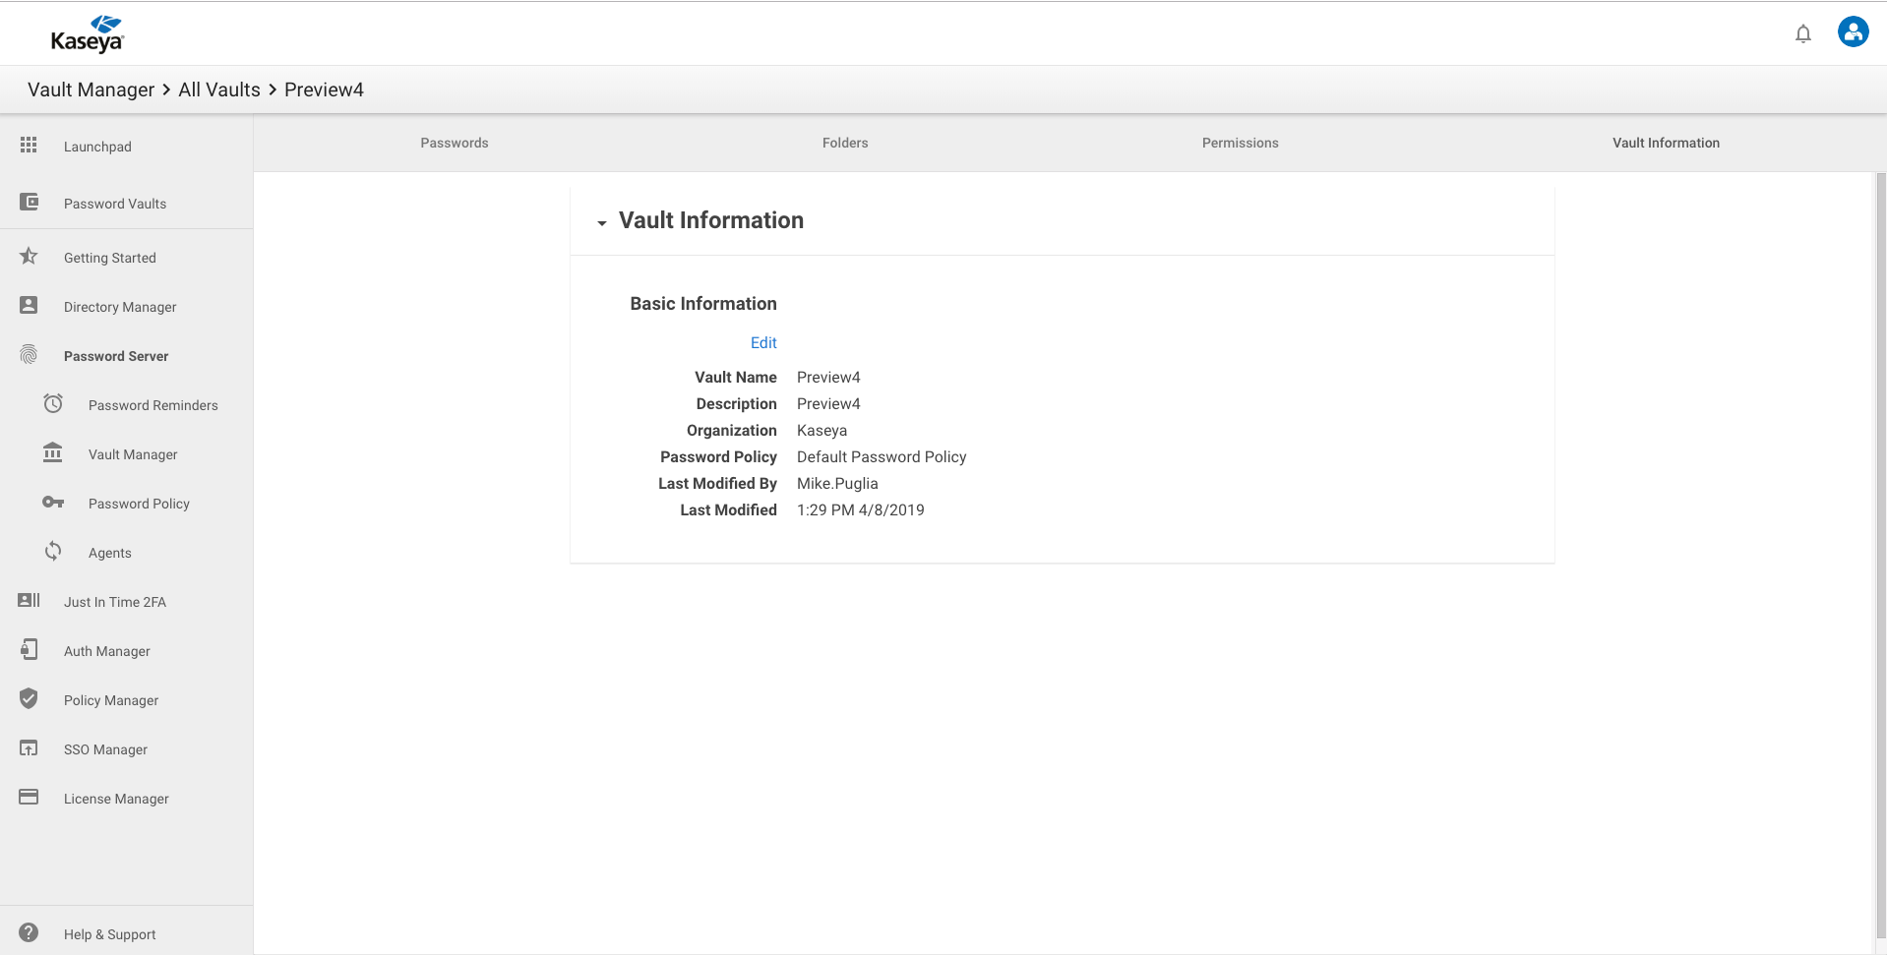Select Password Server in the sidebar

116,356
